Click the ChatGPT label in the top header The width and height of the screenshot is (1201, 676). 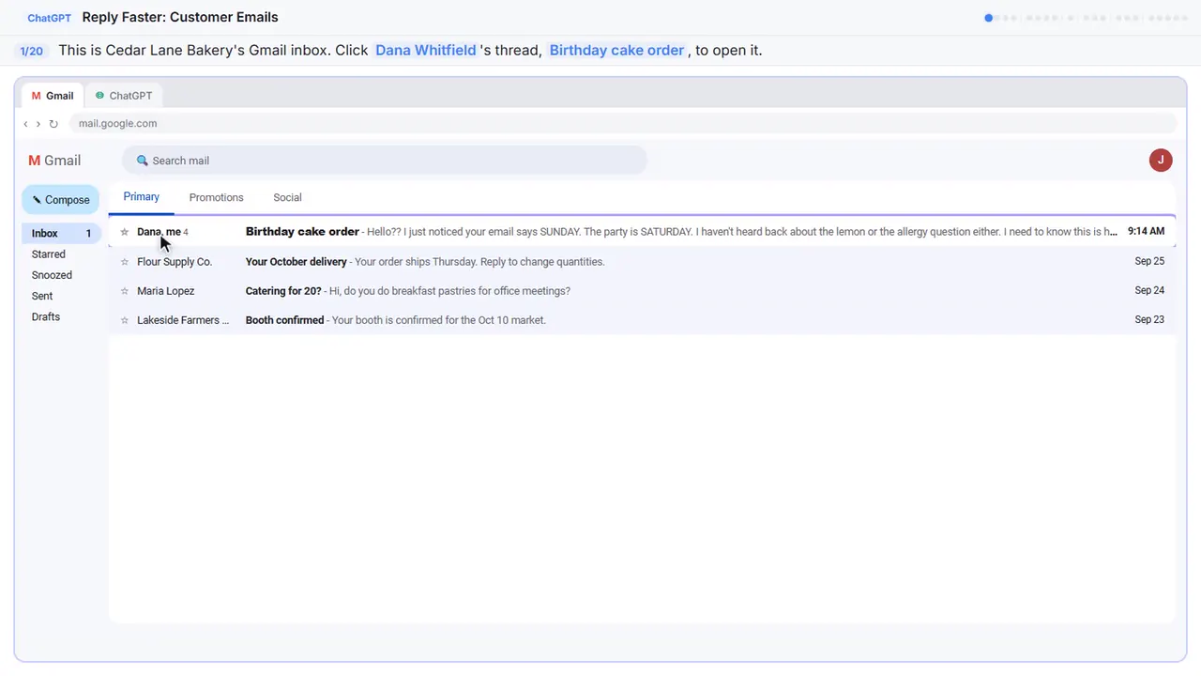pos(50,18)
